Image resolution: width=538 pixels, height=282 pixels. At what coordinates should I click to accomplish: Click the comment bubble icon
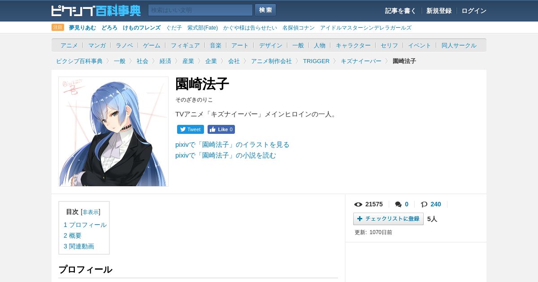[x=398, y=205]
